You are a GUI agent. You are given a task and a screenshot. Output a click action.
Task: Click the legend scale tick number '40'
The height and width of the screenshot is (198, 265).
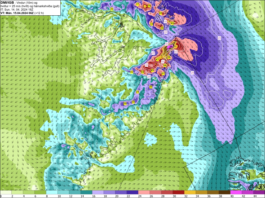pos(232,196)
